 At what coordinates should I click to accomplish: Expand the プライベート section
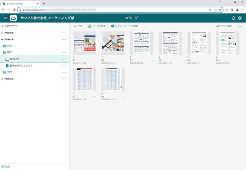(2, 26)
